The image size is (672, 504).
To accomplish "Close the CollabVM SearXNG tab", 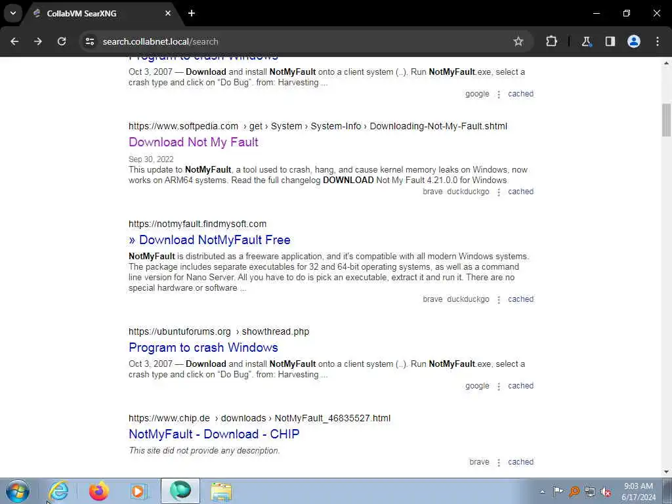I will [x=168, y=13].
